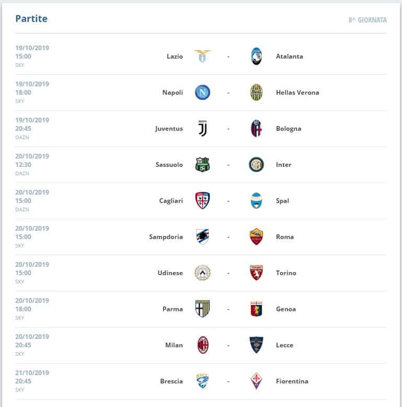Open the Milan red-black crest
The image size is (402, 407).
coord(203,345)
